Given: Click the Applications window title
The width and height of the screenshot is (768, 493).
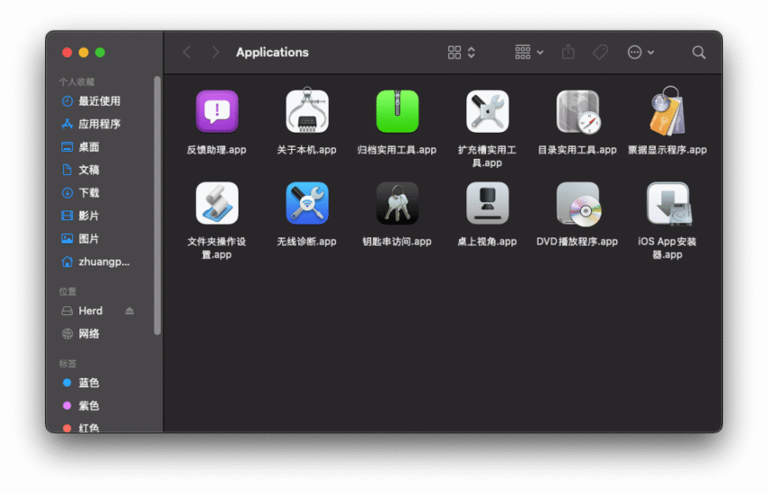Looking at the screenshot, I should [x=272, y=52].
